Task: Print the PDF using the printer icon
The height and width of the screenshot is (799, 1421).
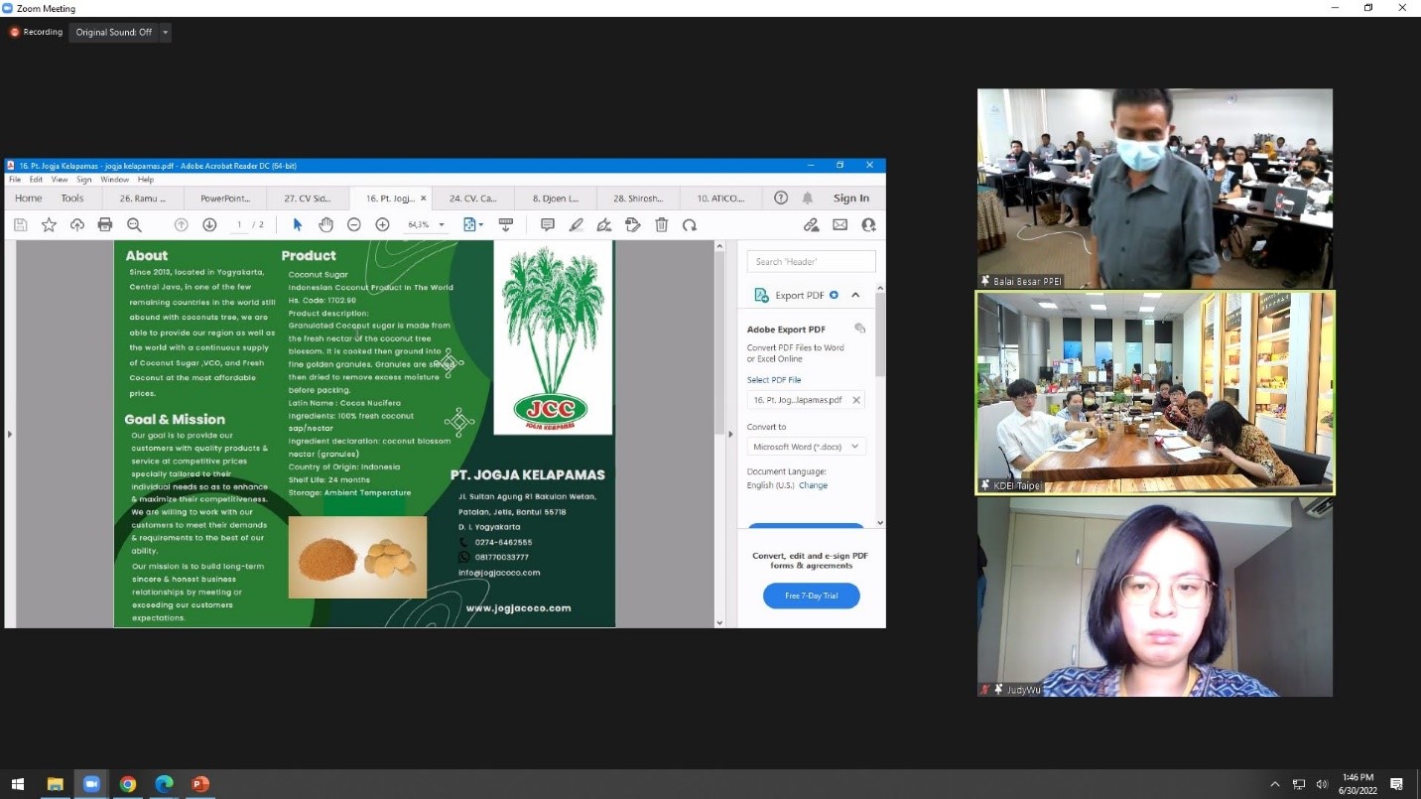Action: click(x=105, y=225)
